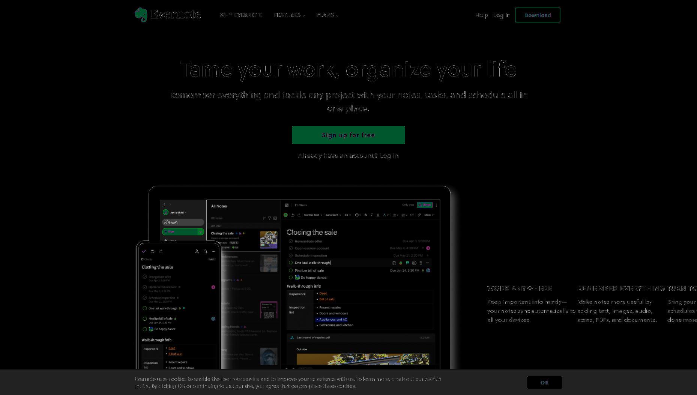This screenshot has width=697, height=395.
Task: Click the purple checkmark on phone mockup
Action: [x=144, y=251]
